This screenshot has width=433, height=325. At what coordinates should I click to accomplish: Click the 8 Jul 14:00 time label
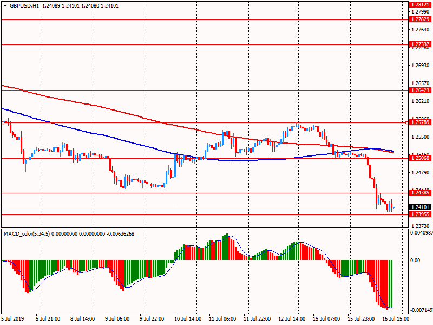point(83,319)
